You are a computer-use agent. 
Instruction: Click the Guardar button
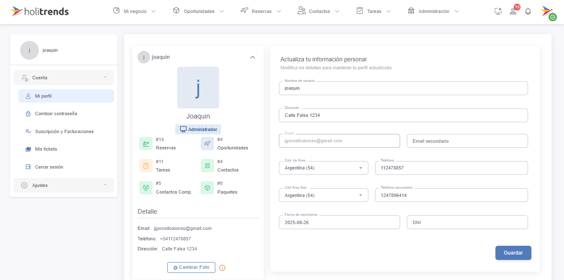click(513, 253)
